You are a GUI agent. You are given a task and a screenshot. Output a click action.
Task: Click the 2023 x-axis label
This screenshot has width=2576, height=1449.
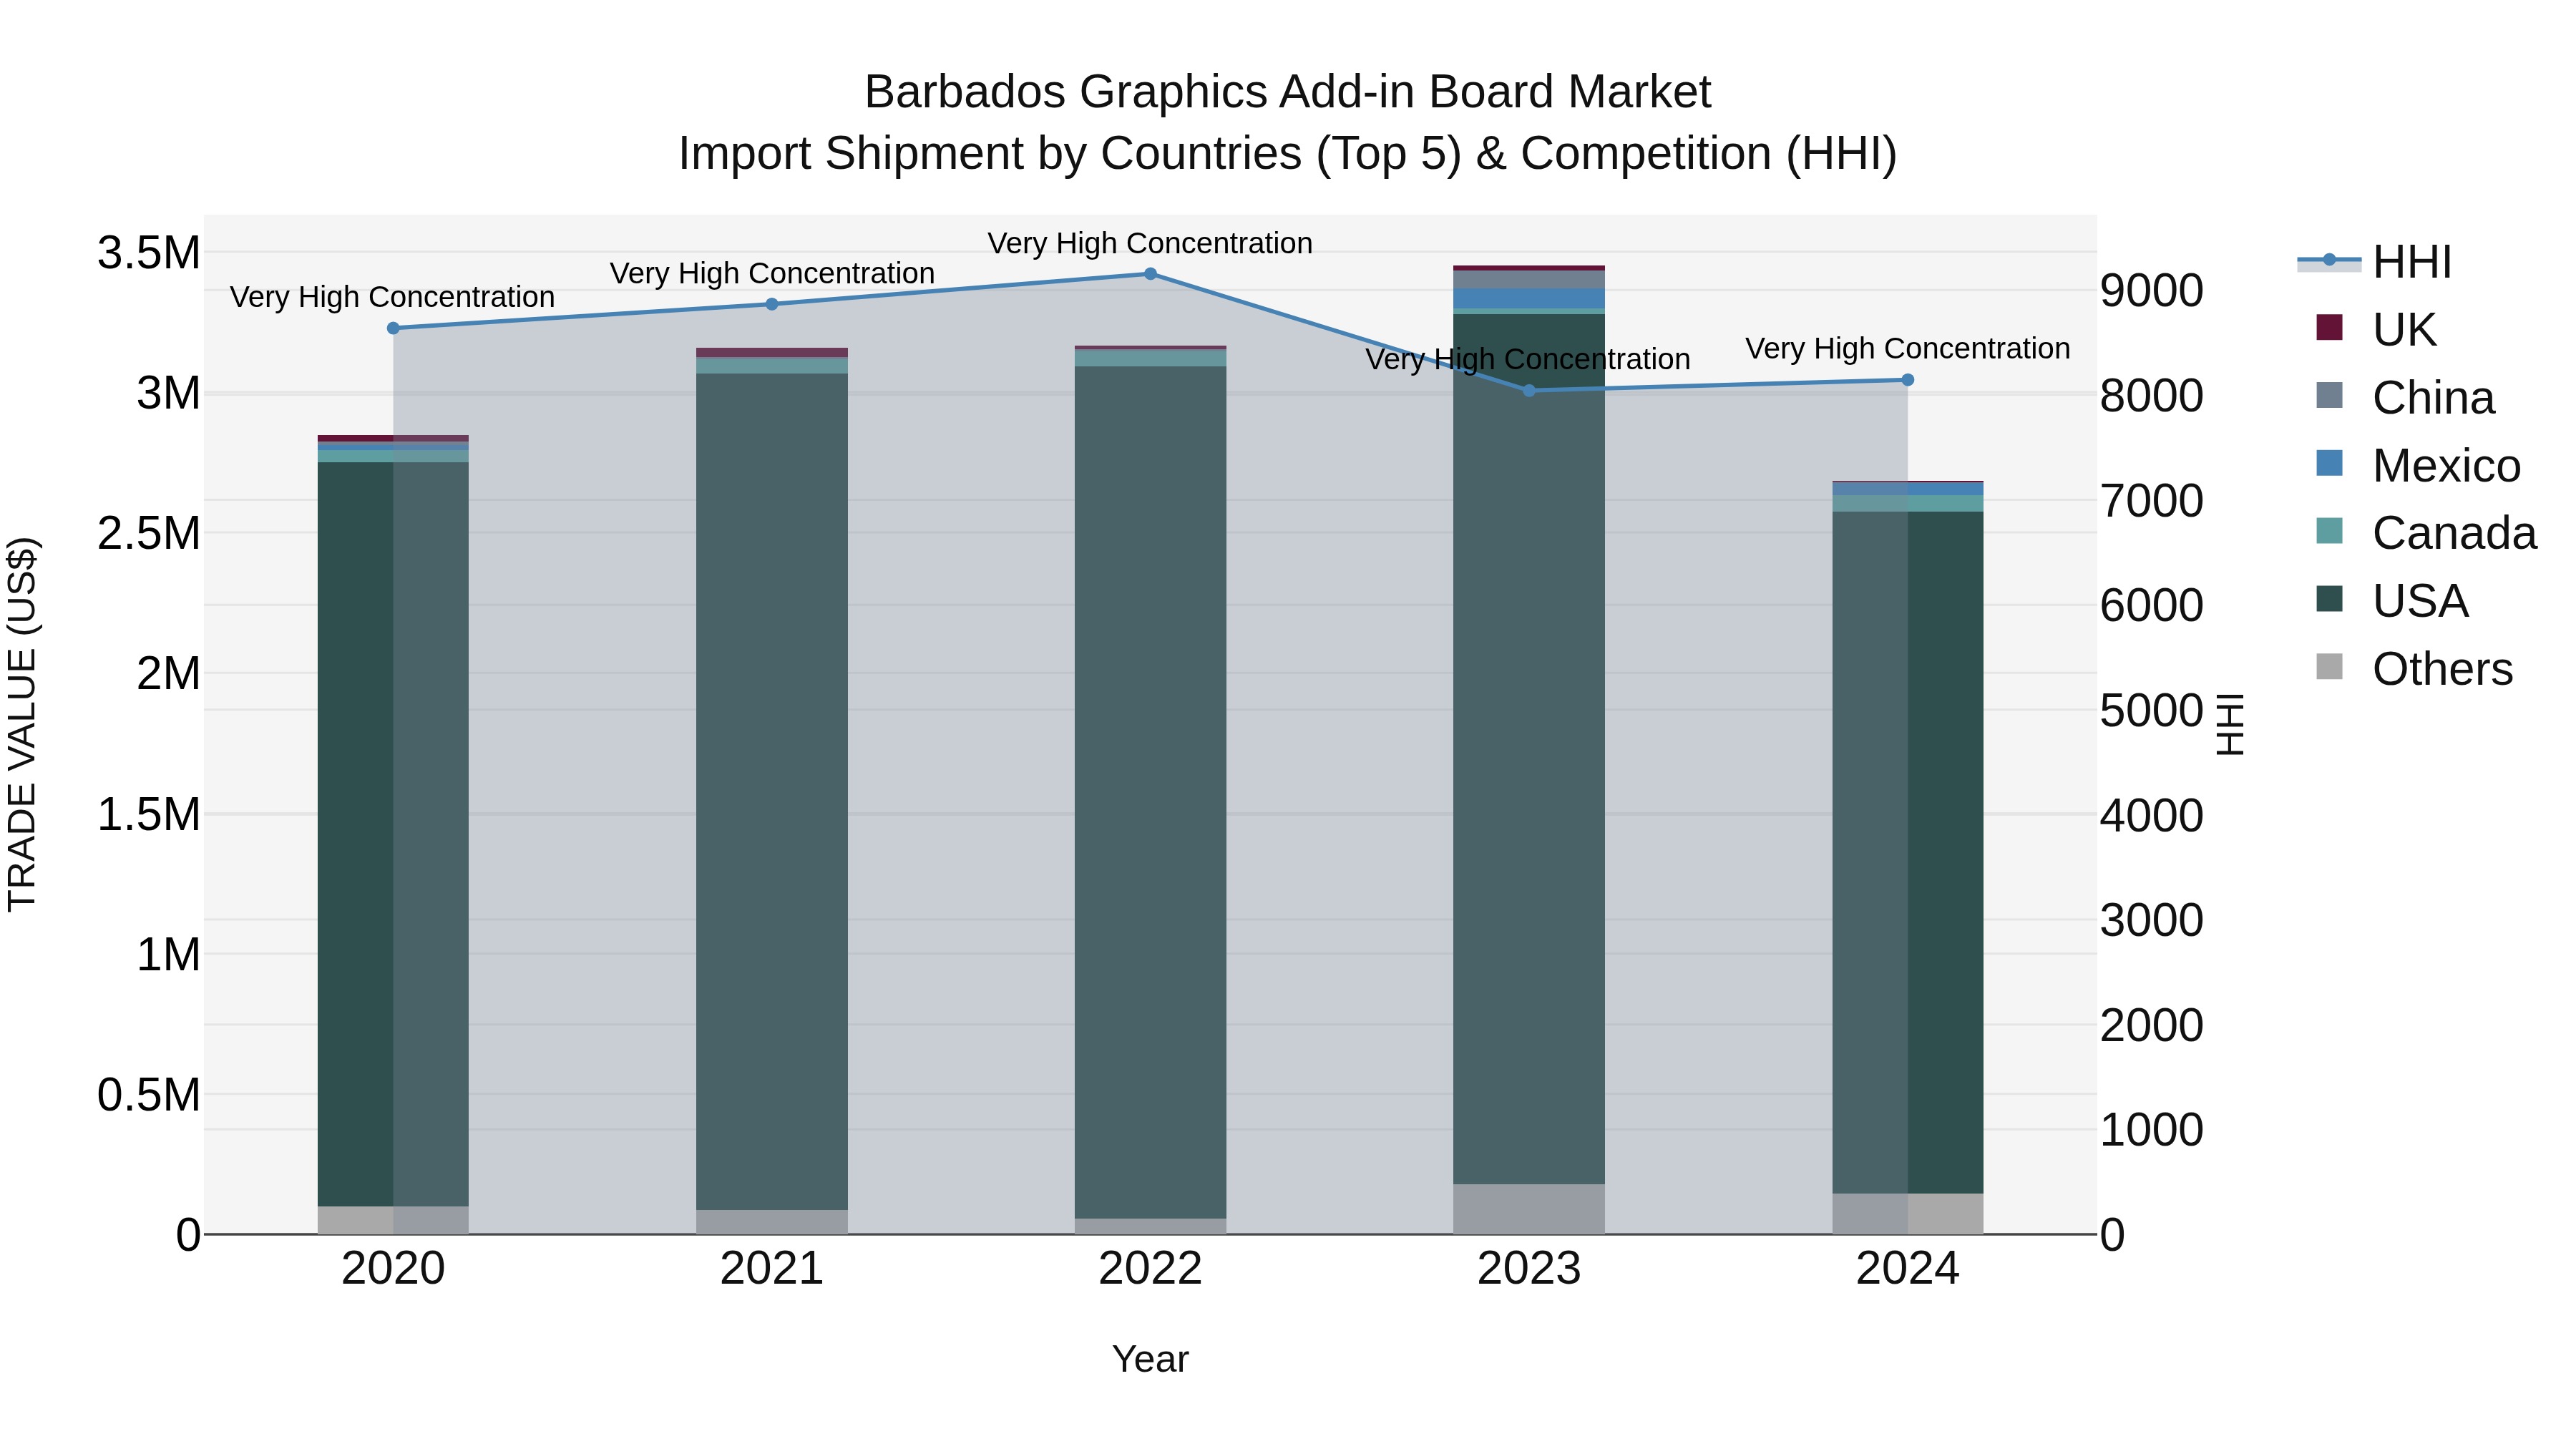[1529, 1269]
